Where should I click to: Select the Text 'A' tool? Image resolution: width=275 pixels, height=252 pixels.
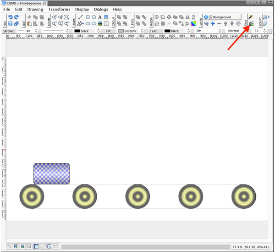pyautogui.click(x=100, y=17)
